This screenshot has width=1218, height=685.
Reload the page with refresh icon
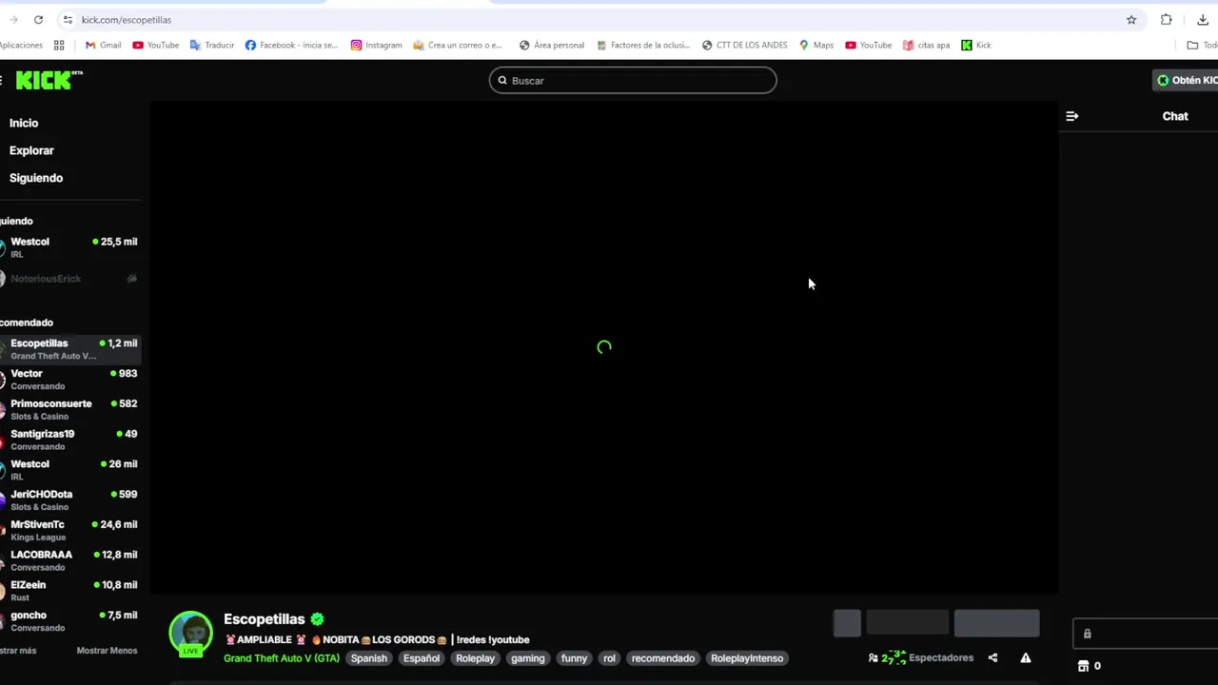38,19
